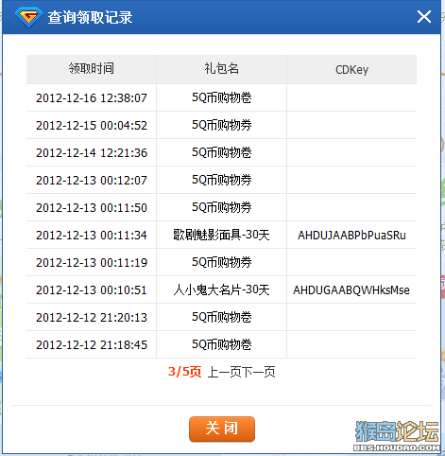The height and width of the screenshot is (456, 445).
Task: Click the 歌剧魅影面具-30天 gift name
Action: click(221, 235)
